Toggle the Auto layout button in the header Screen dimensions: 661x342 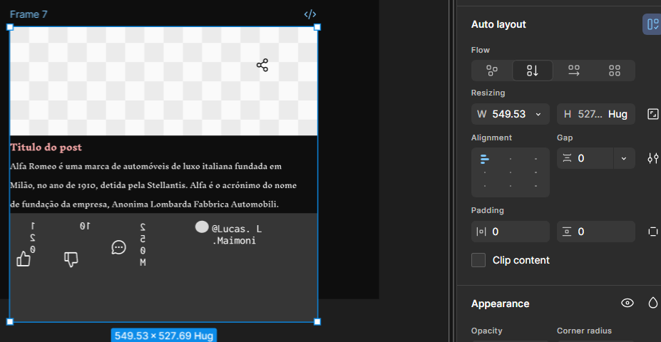[x=652, y=24]
